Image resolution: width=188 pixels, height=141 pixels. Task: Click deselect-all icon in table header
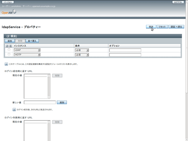11,46
